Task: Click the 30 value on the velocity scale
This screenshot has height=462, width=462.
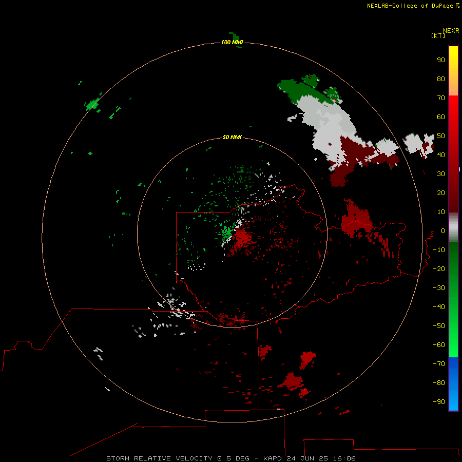Action: [441, 174]
